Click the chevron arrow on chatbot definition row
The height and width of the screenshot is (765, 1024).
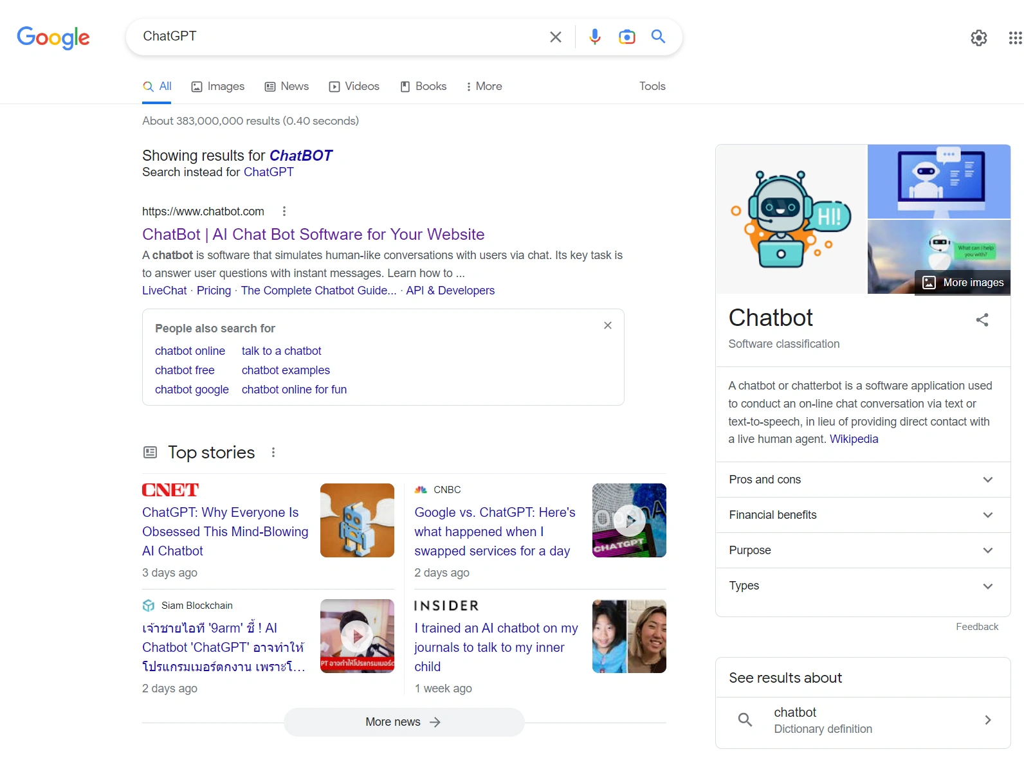[x=988, y=720]
